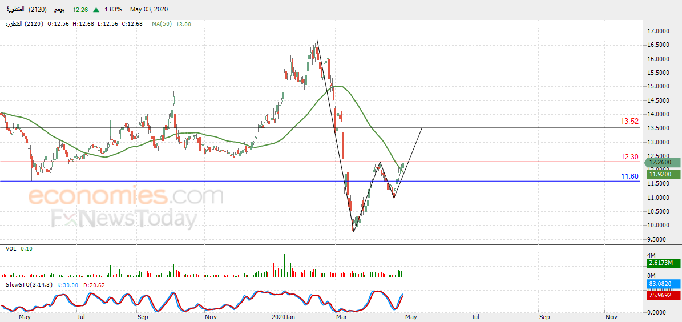Click the 17.0000 price axis label
Viewport: 682px width, 322px height.
[x=658, y=31]
